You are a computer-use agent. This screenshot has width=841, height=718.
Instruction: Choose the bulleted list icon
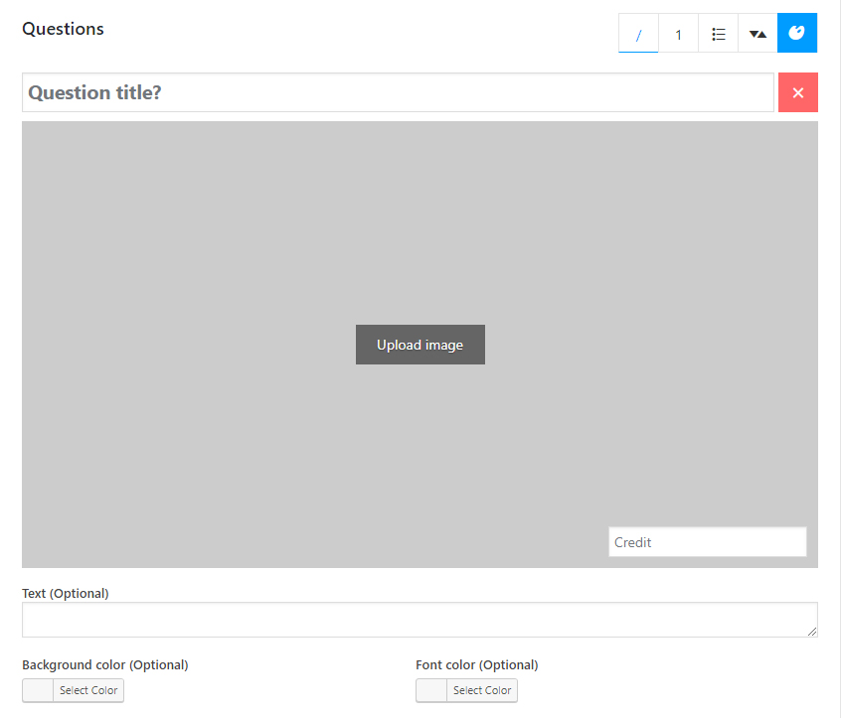click(718, 34)
